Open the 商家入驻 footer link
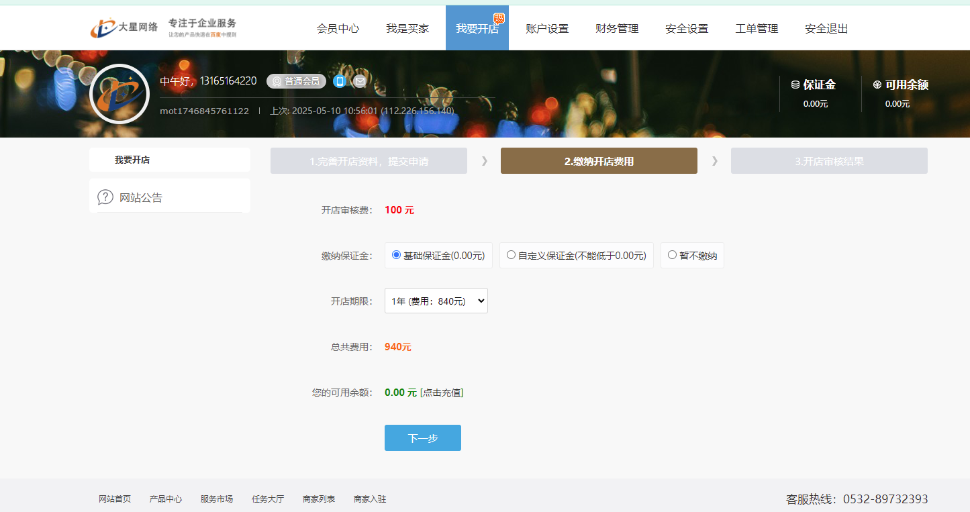 click(x=370, y=499)
